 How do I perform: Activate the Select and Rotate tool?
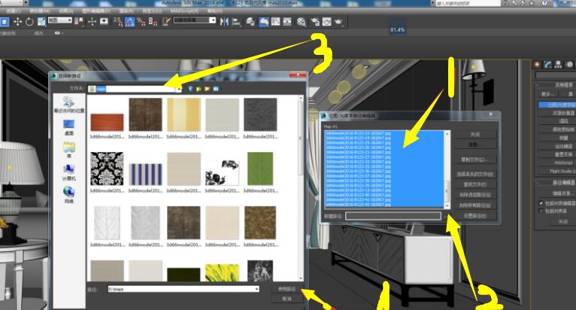coord(29,22)
